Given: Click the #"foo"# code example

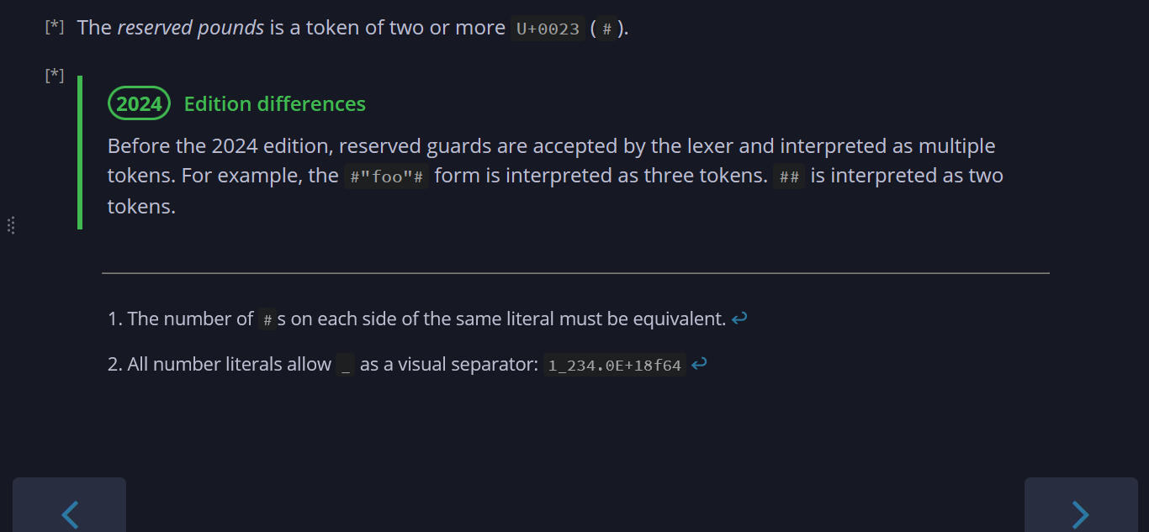Looking at the screenshot, I should (x=386, y=177).
